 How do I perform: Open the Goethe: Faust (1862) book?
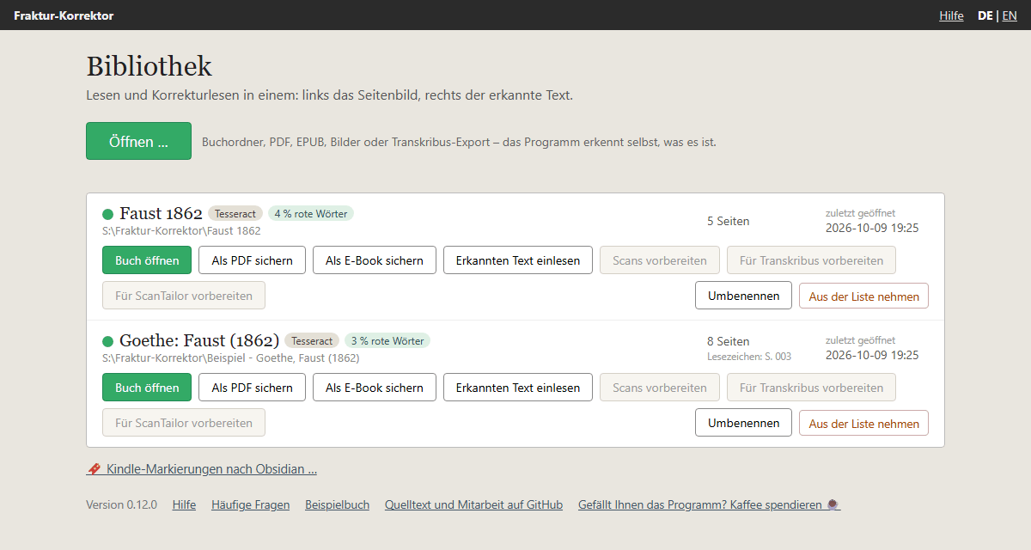(147, 388)
